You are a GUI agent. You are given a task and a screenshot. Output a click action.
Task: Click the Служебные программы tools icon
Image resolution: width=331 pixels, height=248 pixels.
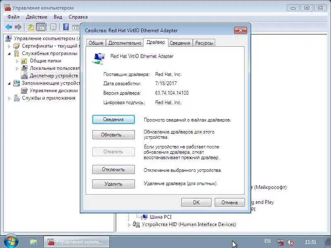click(x=17, y=53)
